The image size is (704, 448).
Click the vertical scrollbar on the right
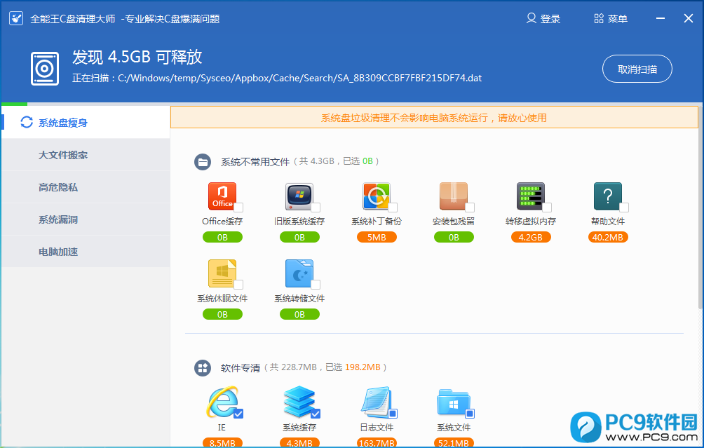pyautogui.click(x=700, y=210)
